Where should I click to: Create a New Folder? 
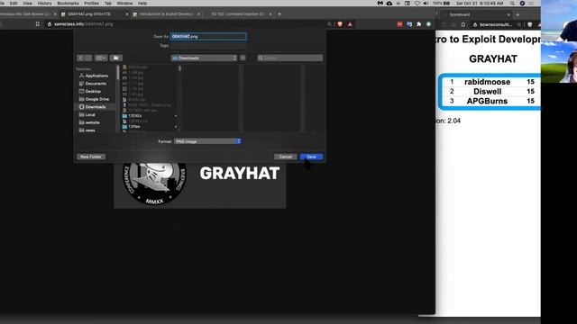(x=90, y=157)
